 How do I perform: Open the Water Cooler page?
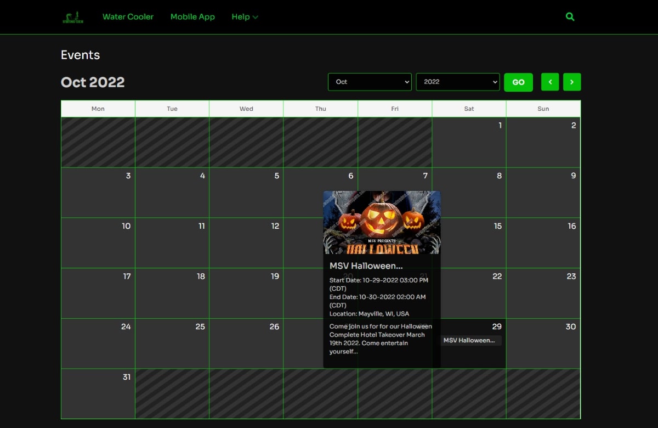click(x=128, y=17)
